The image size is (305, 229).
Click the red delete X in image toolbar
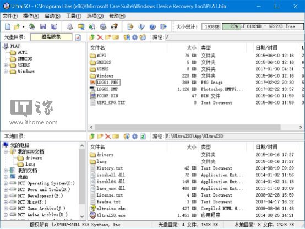100,37
